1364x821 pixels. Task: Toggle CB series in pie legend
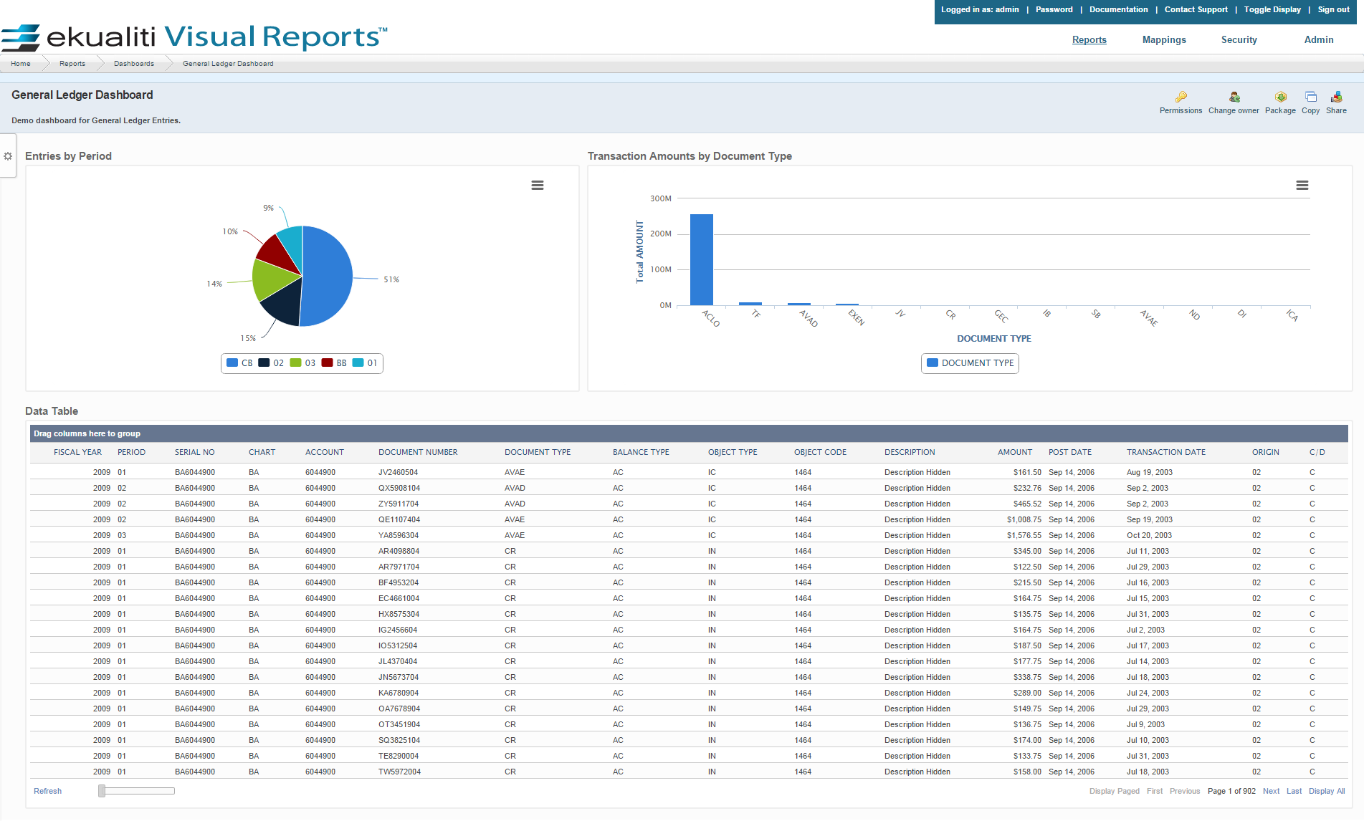240,363
